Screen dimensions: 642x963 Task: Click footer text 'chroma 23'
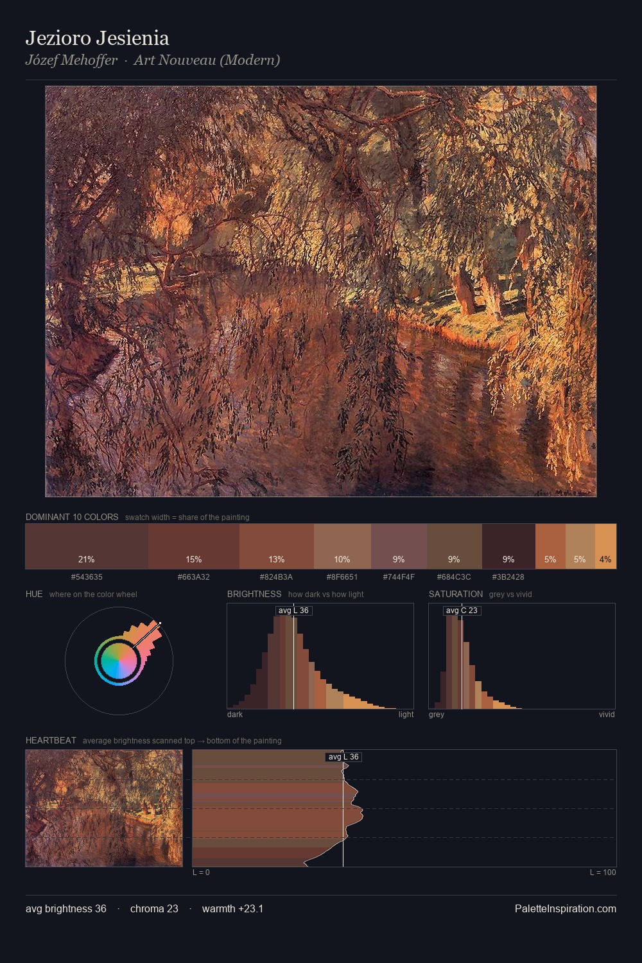(154, 908)
